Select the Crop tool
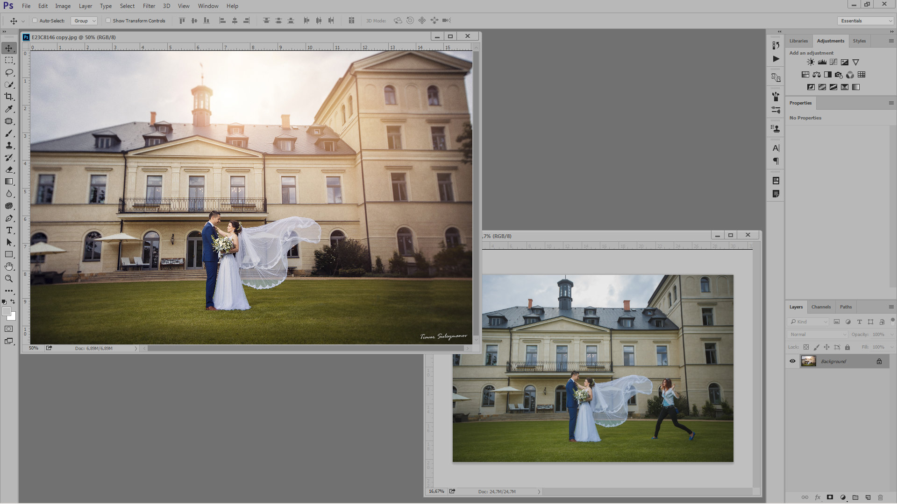This screenshot has height=504, width=897. 9,97
